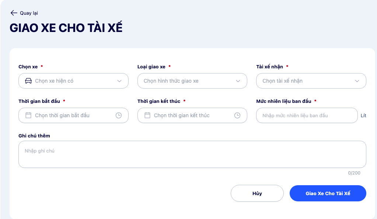Click the Nhập mức nhiên liệu ban đầu input
Viewport: 377px width, 219px height.
pyautogui.click(x=307, y=115)
